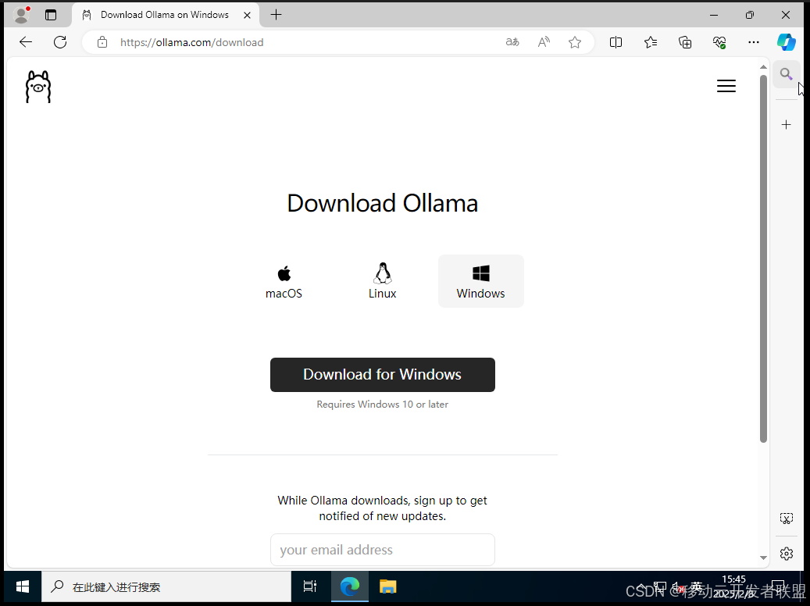Open the translate page icon
The width and height of the screenshot is (810, 606).
[x=512, y=42]
